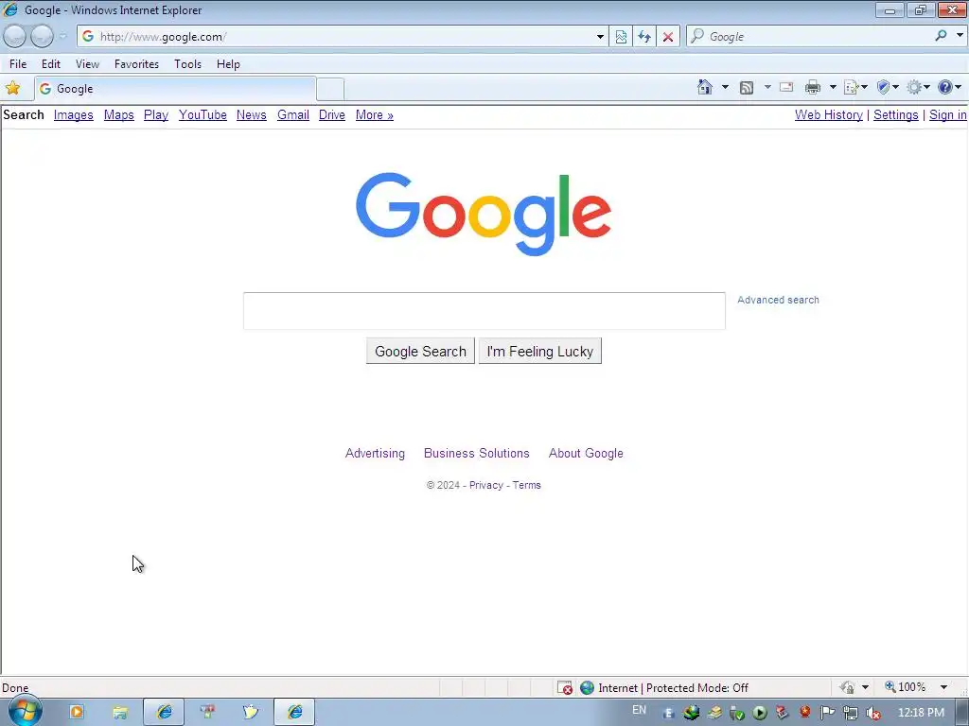Click the browser Forward arrow button
The image size is (969, 726).
pos(42,37)
